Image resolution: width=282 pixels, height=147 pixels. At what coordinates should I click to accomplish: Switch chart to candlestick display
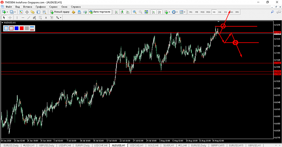point(122,12)
